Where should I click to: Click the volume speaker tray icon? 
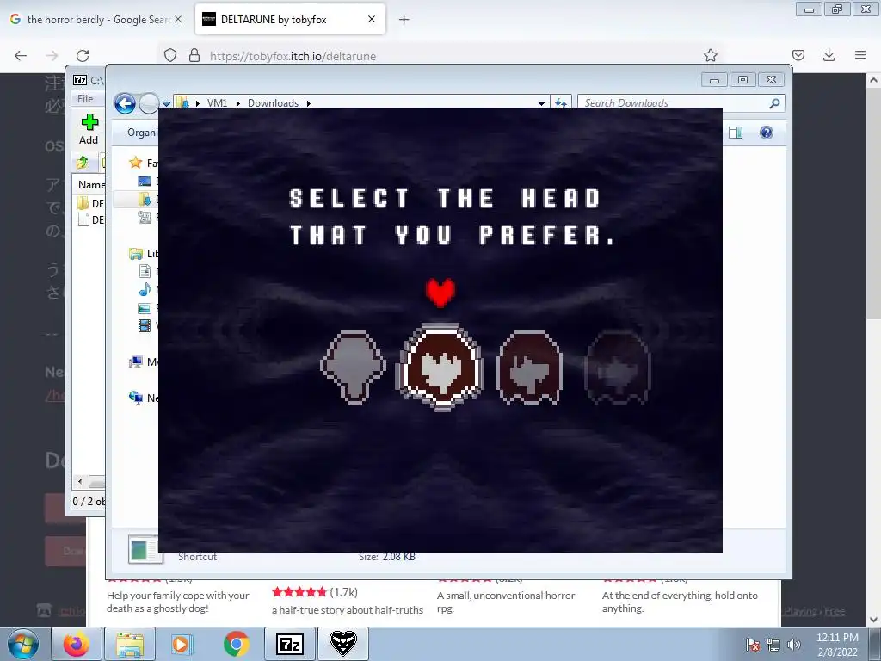pyautogui.click(x=794, y=645)
